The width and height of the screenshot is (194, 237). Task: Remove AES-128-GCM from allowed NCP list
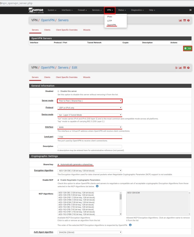point(133,193)
